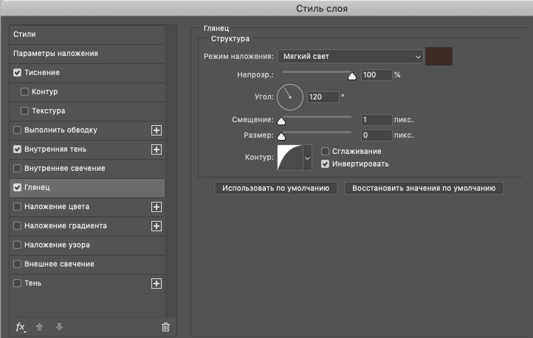The height and width of the screenshot is (338, 533).
Task: Uncheck the Инвертировать checkbox
Action: click(x=325, y=164)
